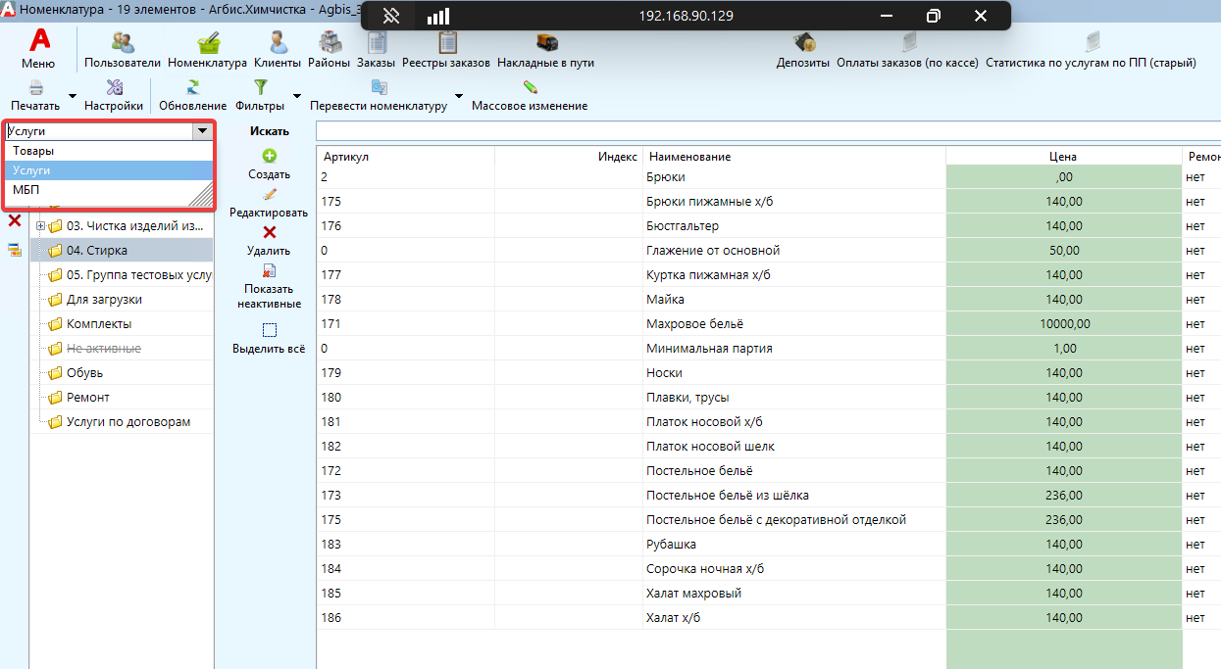Select the Рубашка row
Screen dimensions: 1221x669
(x=769, y=545)
